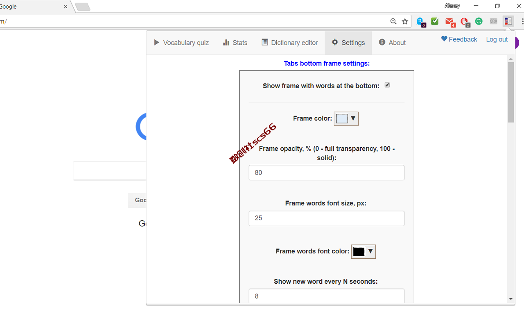This screenshot has height=328, width=524.
Task: Click the Log out link
Action: (497, 39)
